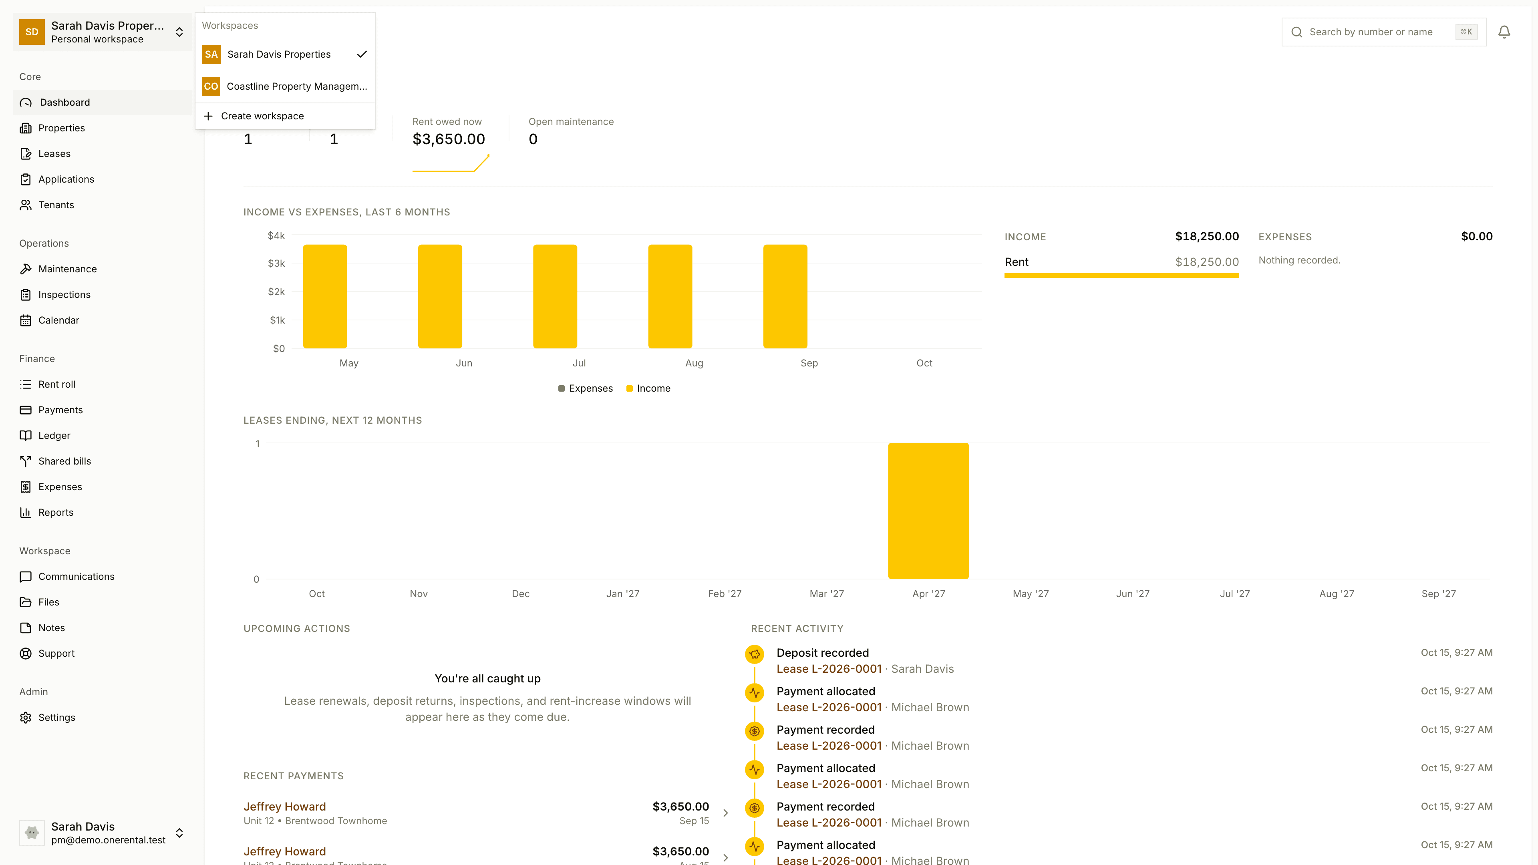Focus the Search by number or name field
The width and height of the screenshot is (1538, 865).
(x=1383, y=32)
